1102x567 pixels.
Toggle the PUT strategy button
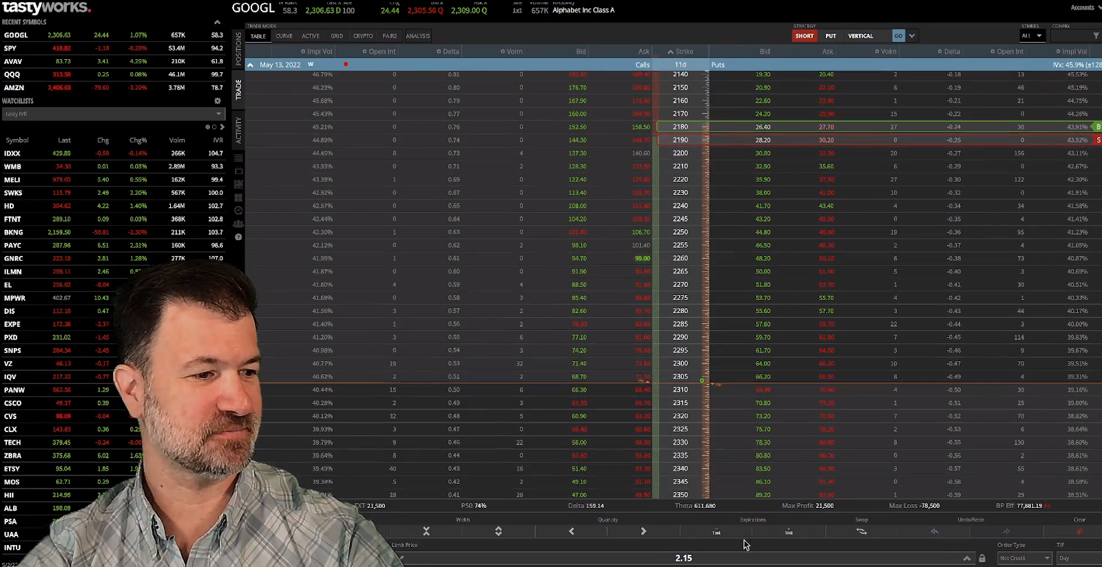point(831,36)
